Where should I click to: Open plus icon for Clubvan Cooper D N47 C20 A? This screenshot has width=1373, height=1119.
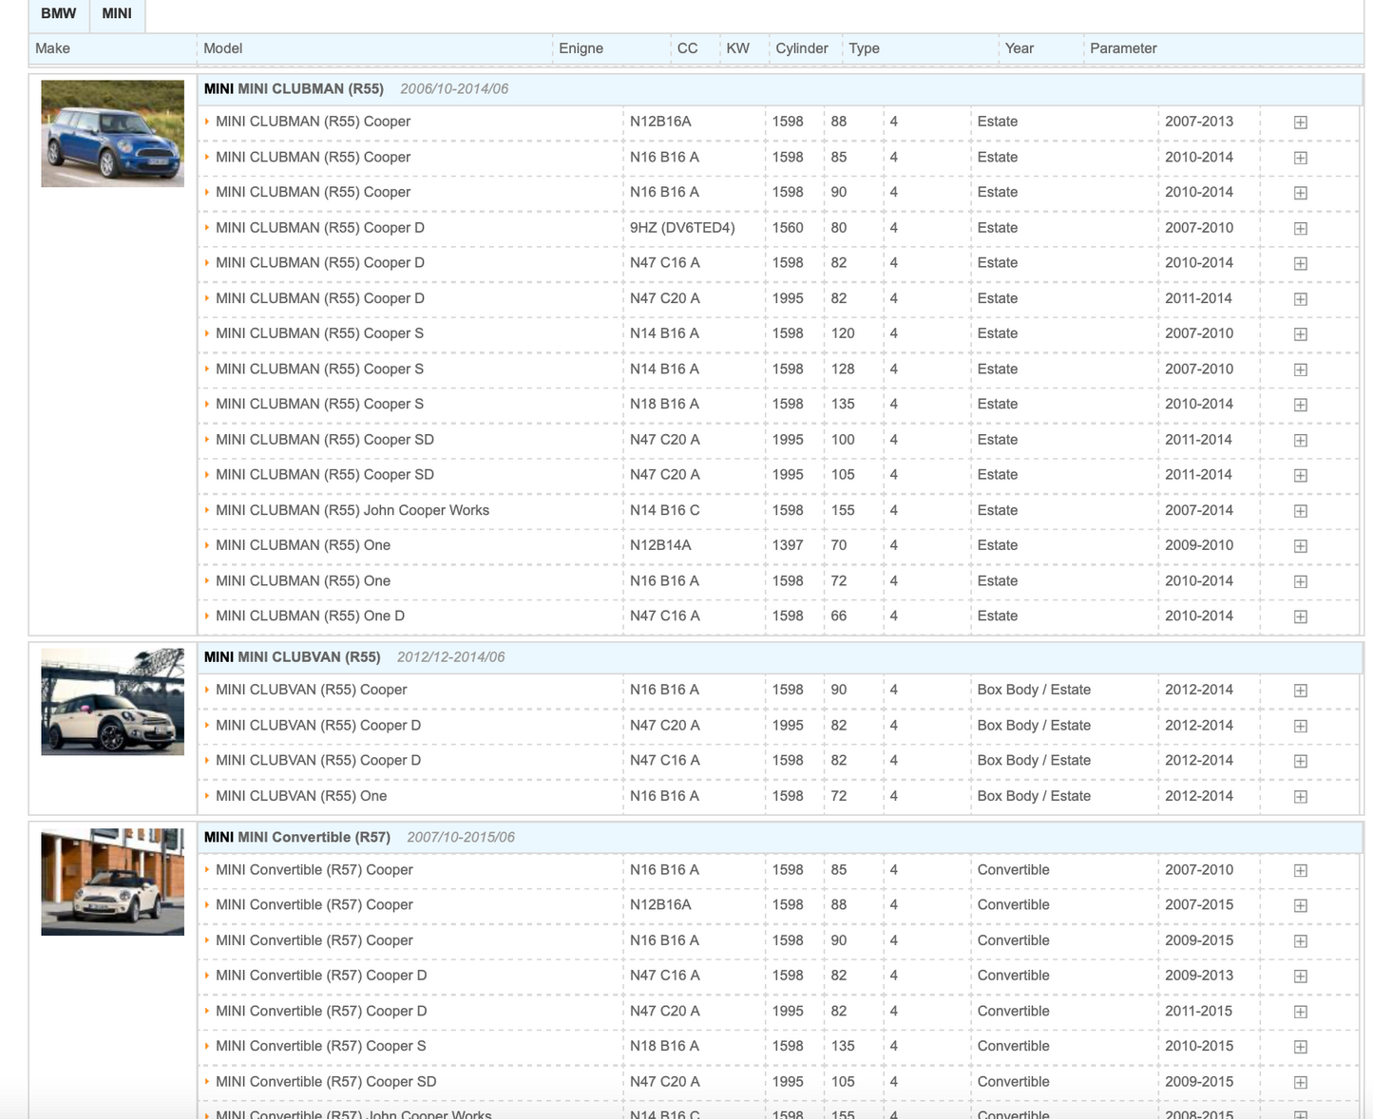1301,726
